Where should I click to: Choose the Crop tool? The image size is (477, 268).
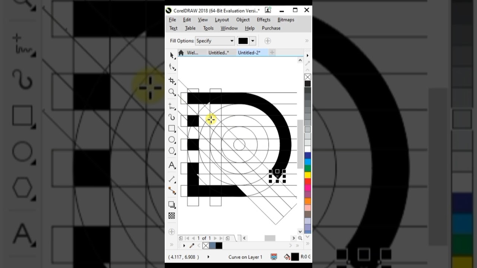(x=172, y=80)
